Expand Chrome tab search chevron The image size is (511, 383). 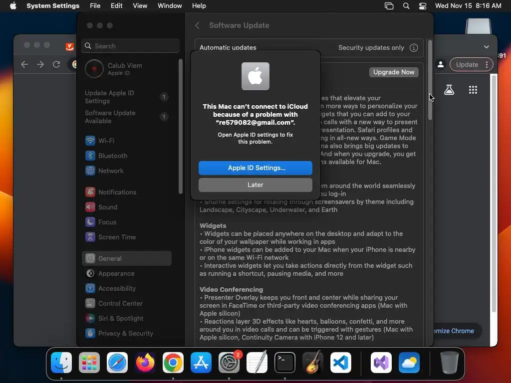point(486,46)
